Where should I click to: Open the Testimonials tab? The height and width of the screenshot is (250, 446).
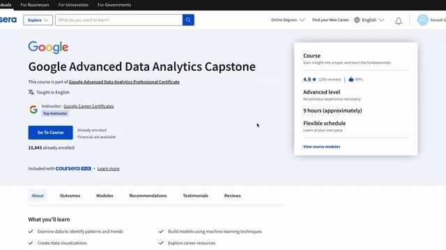point(195,196)
